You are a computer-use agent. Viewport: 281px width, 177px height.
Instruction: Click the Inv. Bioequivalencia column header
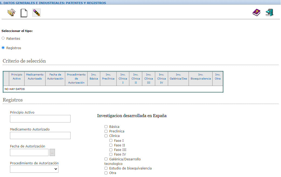click(200, 77)
